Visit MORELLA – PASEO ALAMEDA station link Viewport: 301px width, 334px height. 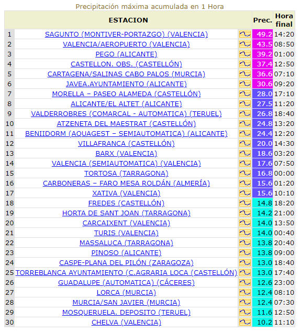pos(126,94)
